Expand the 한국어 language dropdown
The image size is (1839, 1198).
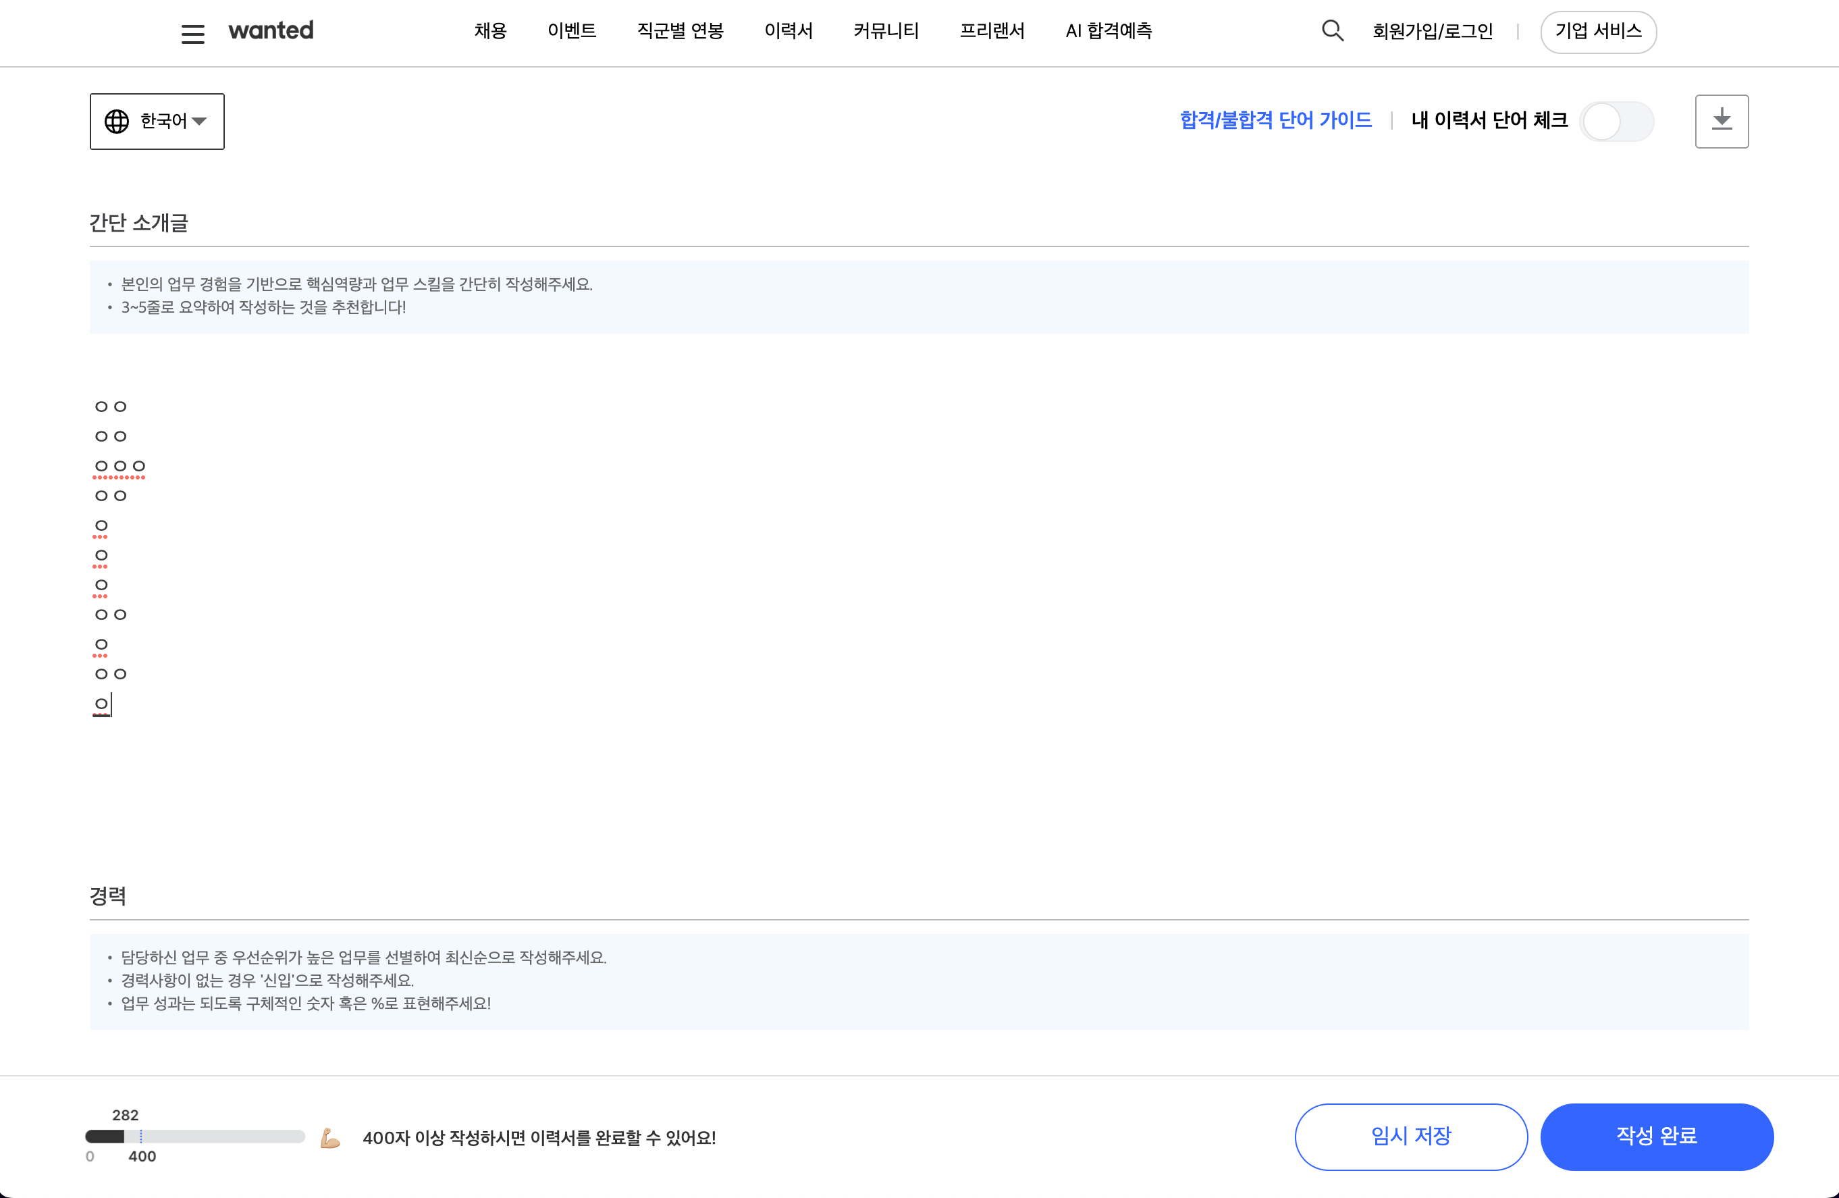[x=163, y=122]
